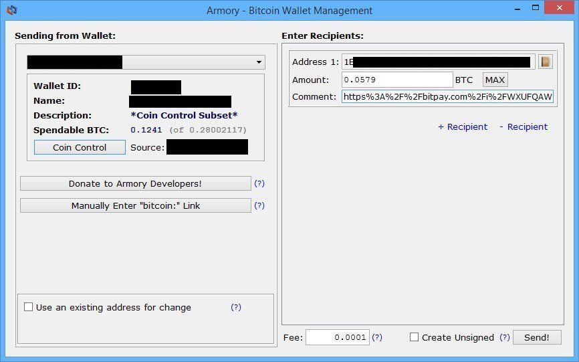Add another recipient with + Recipient
579x362 pixels.
(x=463, y=126)
